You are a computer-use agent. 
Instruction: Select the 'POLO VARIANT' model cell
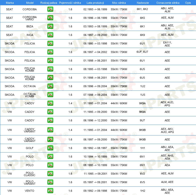click(x=30, y=182)
